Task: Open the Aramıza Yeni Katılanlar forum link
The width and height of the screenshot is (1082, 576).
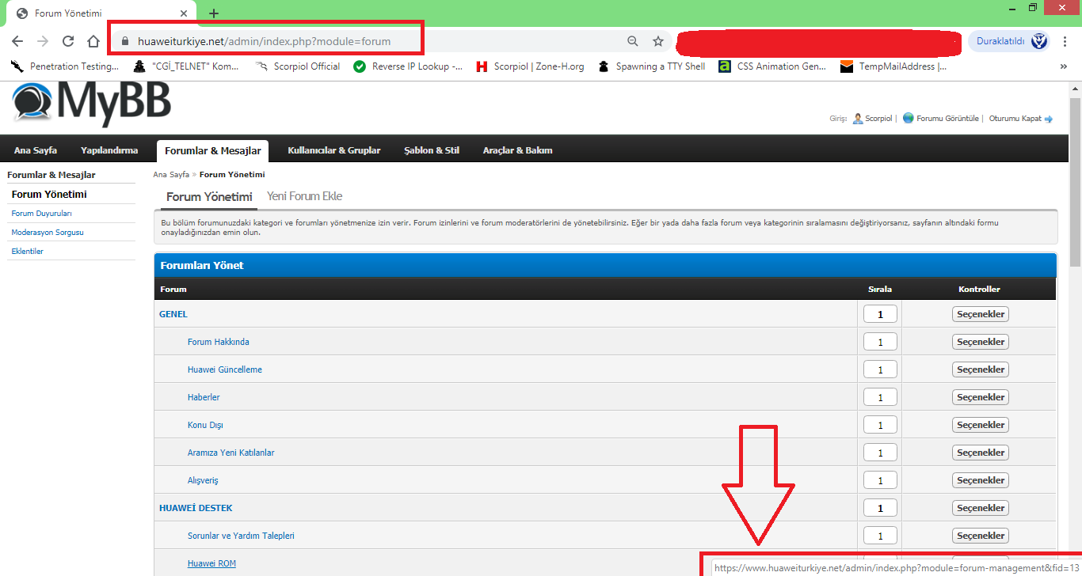Action: point(231,453)
